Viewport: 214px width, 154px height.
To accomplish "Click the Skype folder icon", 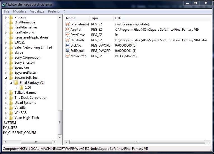I will click(x=11, y=52).
